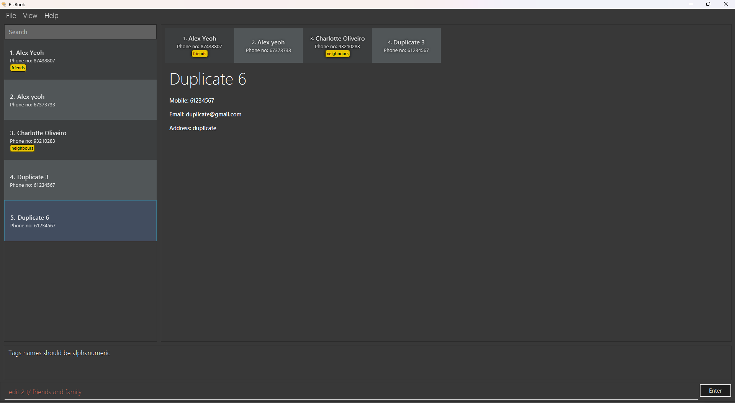This screenshot has height=403, width=735.
Task: Click the Search input field
Action: pyautogui.click(x=80, y=32)
